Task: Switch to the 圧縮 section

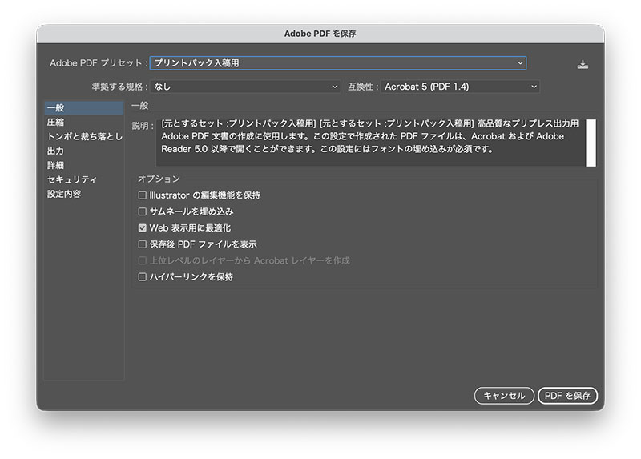Action: 56,122
